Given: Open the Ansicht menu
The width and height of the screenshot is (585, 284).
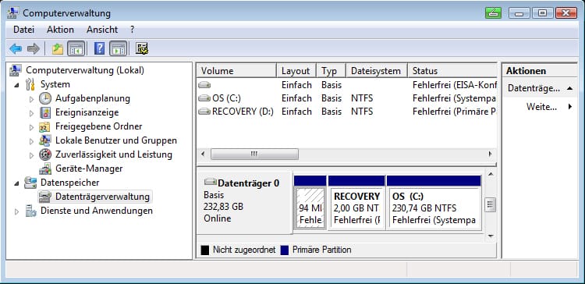Looking at the screenshot, I should 102,30.
